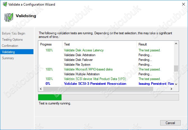Select the Validate Microsoft MPIO-based disks row

(88, 69)
